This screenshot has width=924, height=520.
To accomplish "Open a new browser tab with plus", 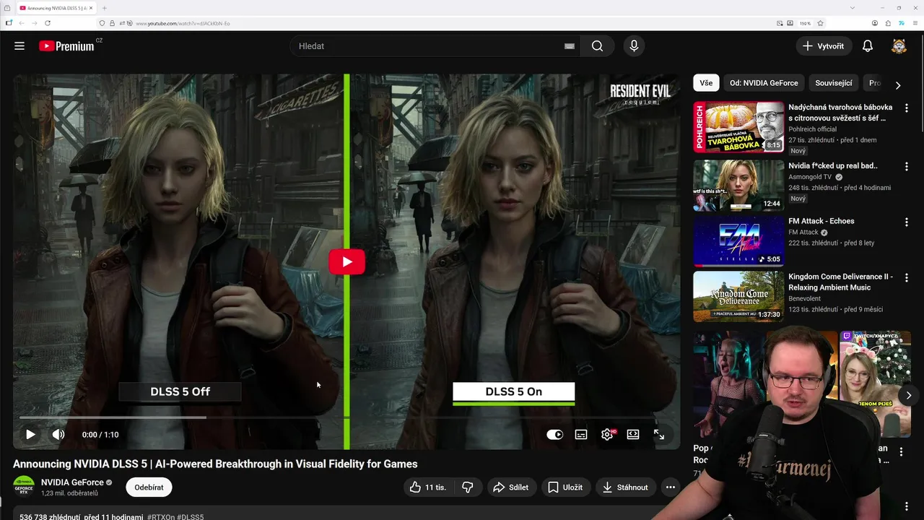I will coord(105,8).
